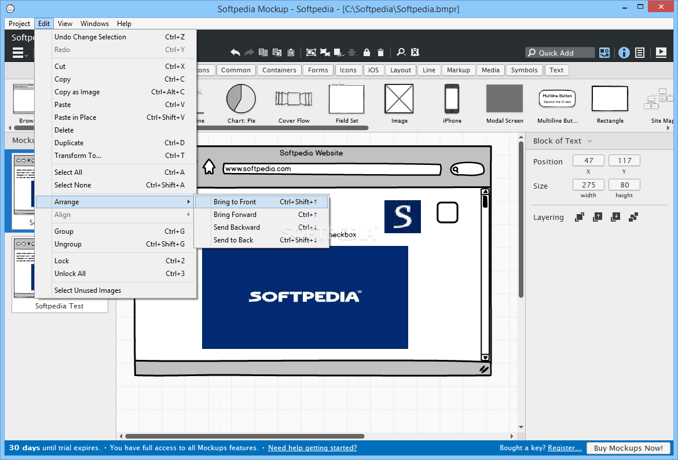Click the Ungroup toolbar icon
Viewport: 678px width, 460px height.
pyautogui.click(x=325, y=52)
